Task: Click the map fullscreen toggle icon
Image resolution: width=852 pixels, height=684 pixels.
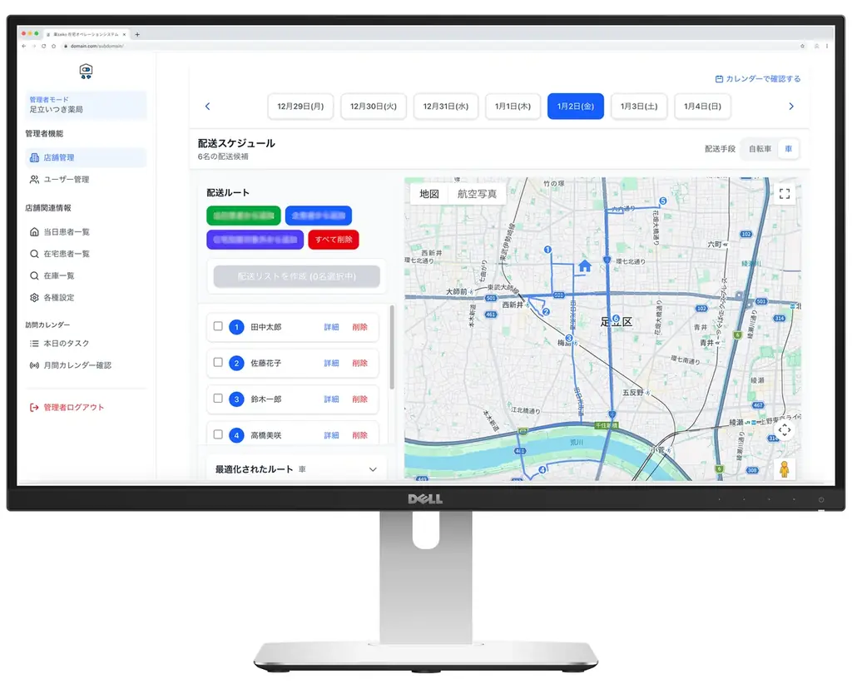Action: pyautogui.click(x=784, y=194)
